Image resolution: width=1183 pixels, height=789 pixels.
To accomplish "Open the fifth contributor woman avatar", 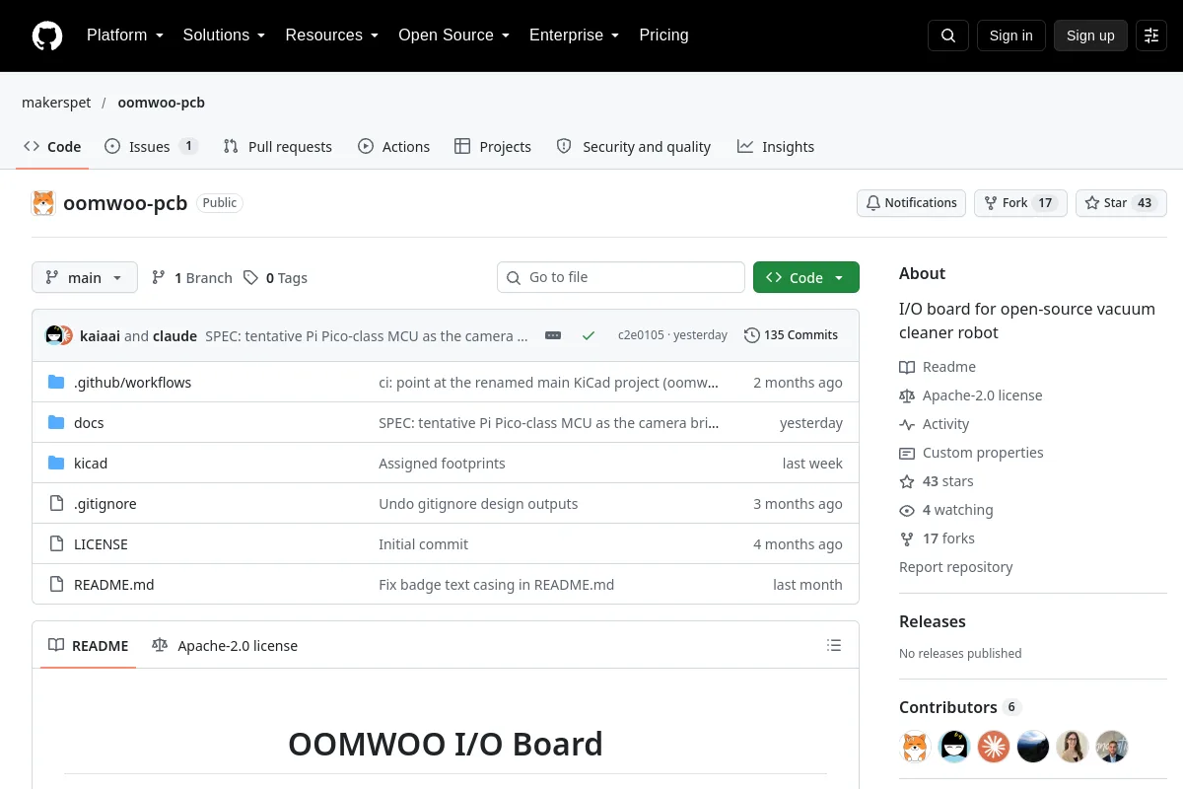I will pyautogui.click(x=1073, y=747).
